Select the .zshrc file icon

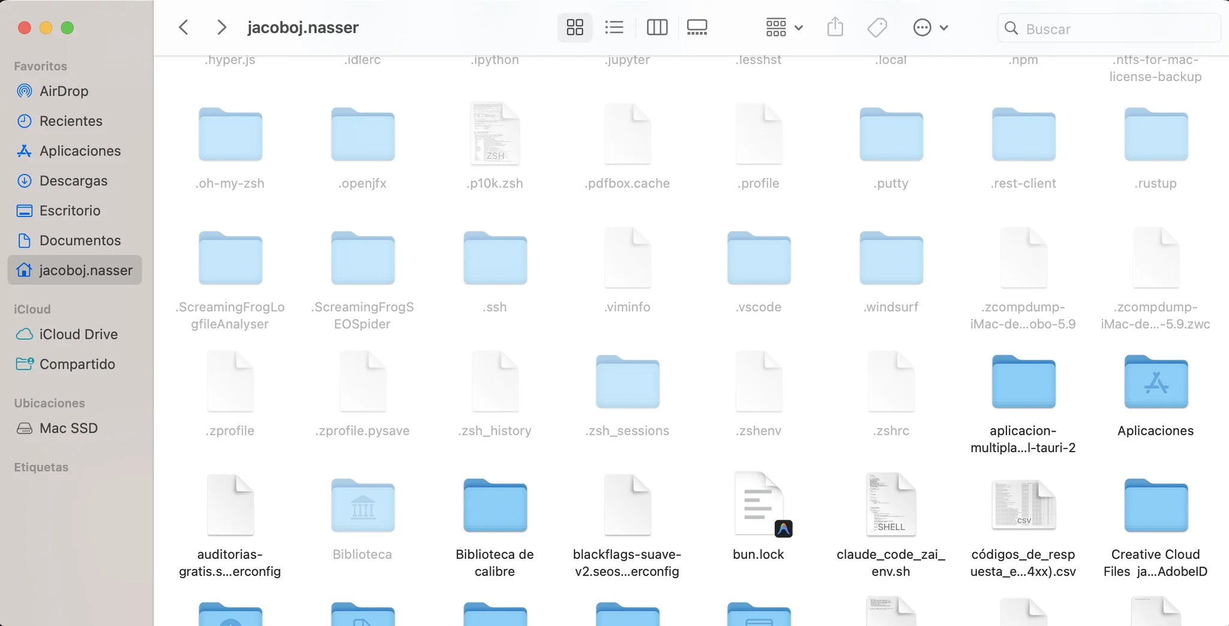click(x=891, y=381)
